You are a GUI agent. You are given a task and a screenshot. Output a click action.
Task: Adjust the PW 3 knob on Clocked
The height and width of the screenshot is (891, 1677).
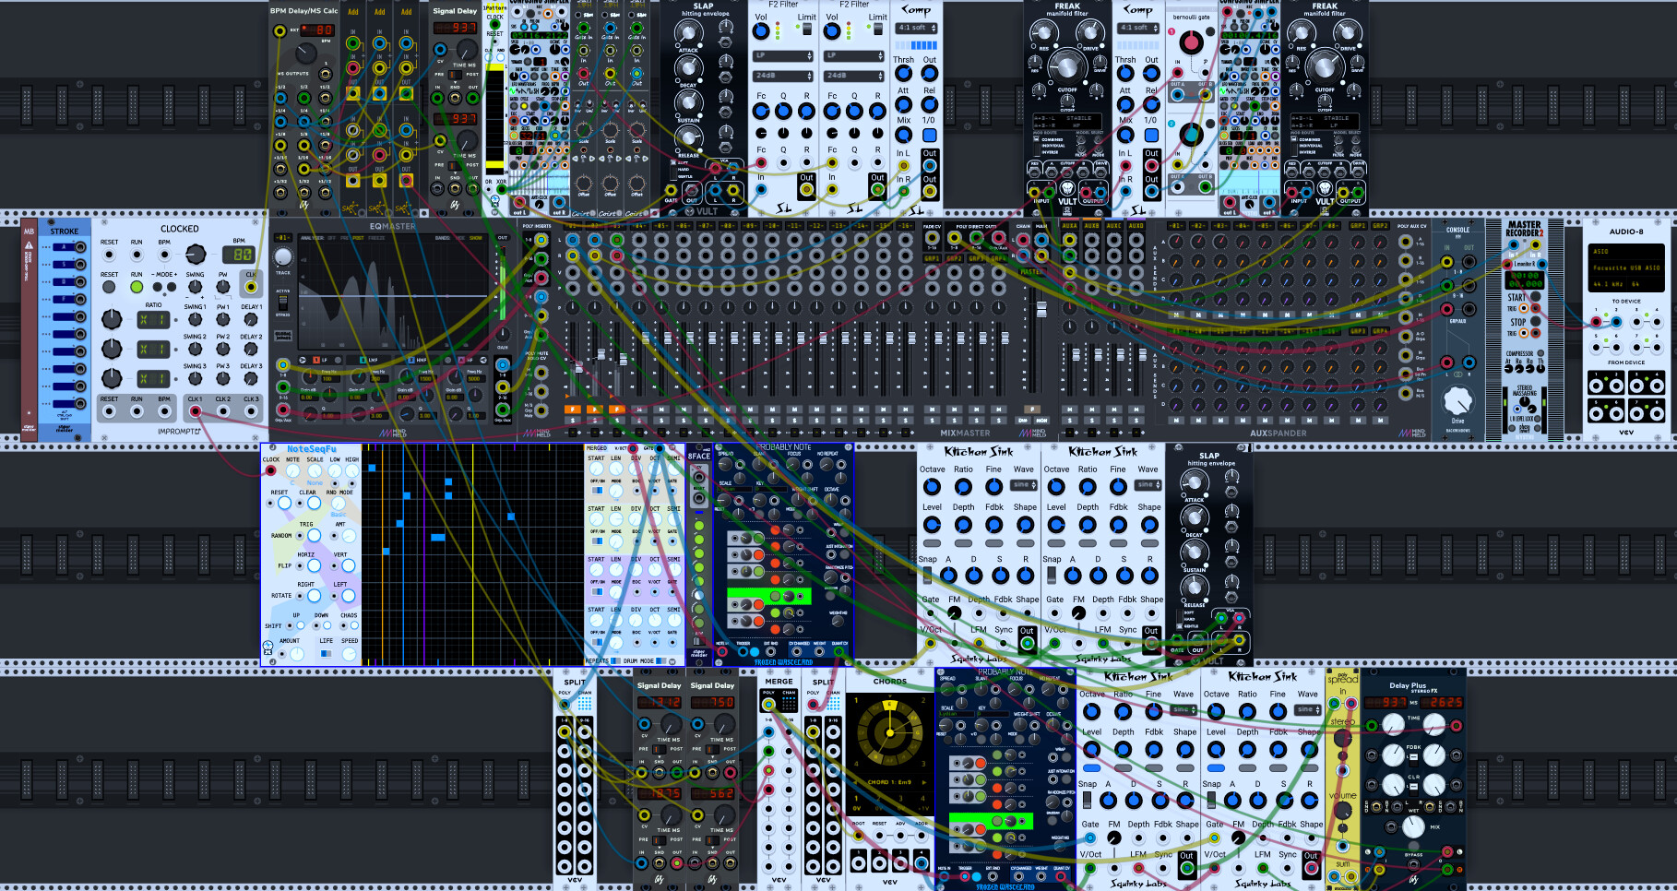pyautogui.click(x=223, y=378)
